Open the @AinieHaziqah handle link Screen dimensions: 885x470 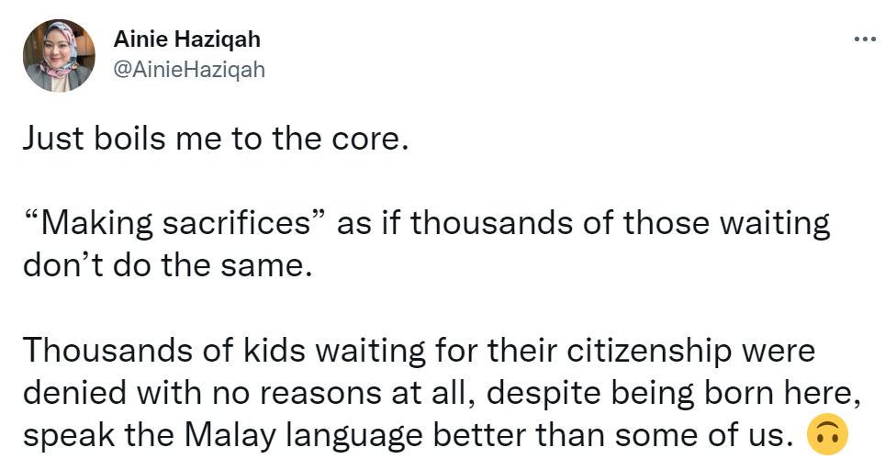(189, 70)
